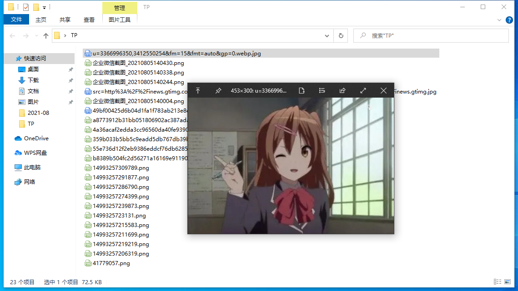
Task: Go back with the back arrow
Action: pyautogui.click(x=13, y=35)
